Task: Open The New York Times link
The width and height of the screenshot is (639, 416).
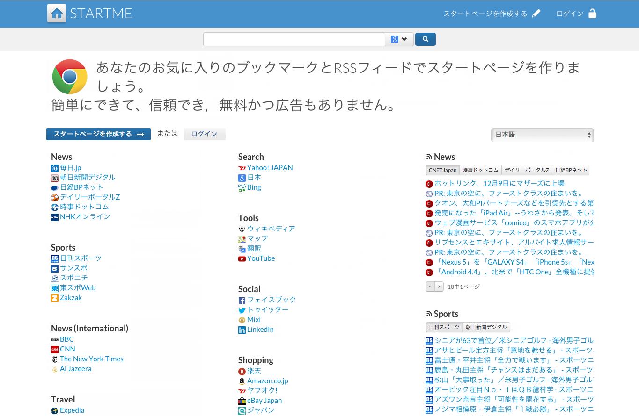Action: point(92,359)
